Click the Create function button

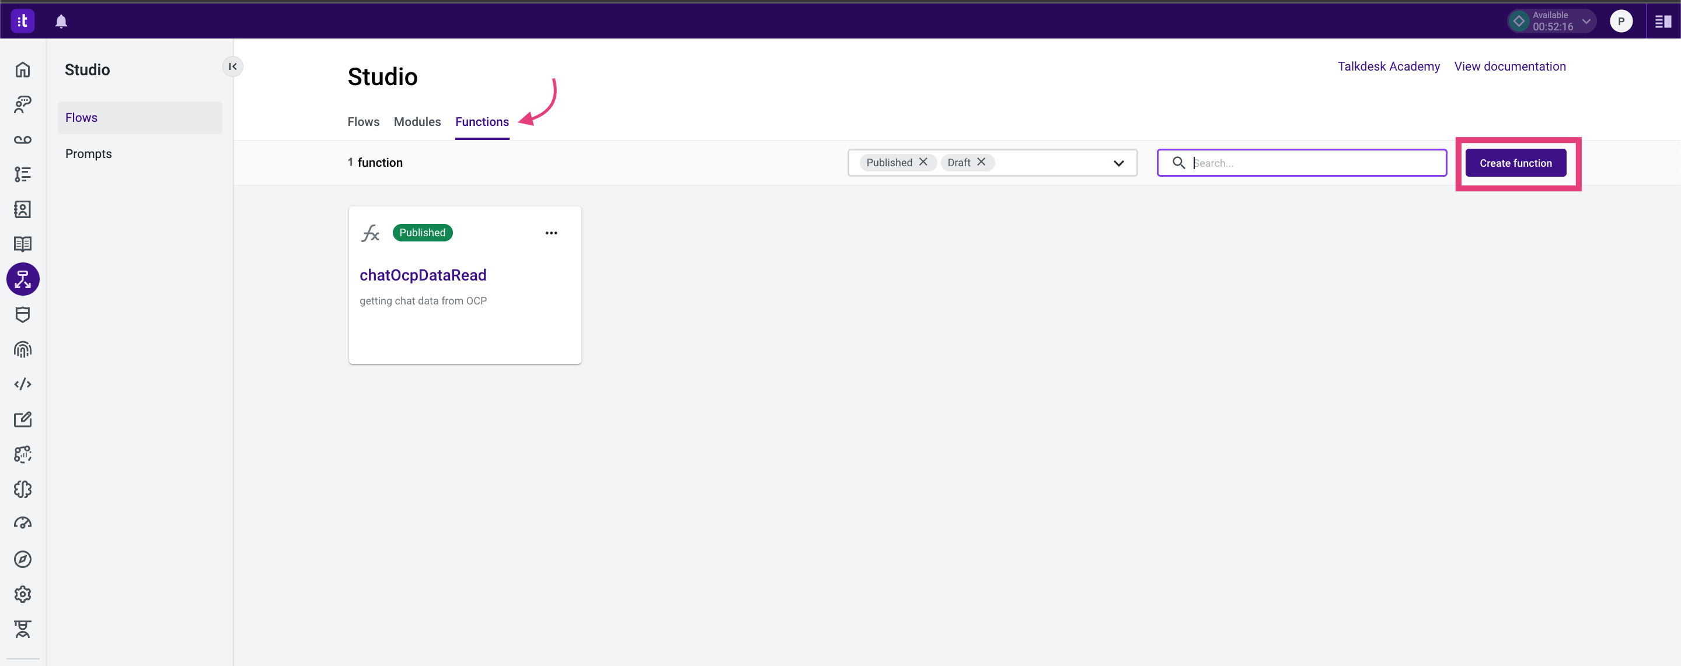(x=1516, y=163)
